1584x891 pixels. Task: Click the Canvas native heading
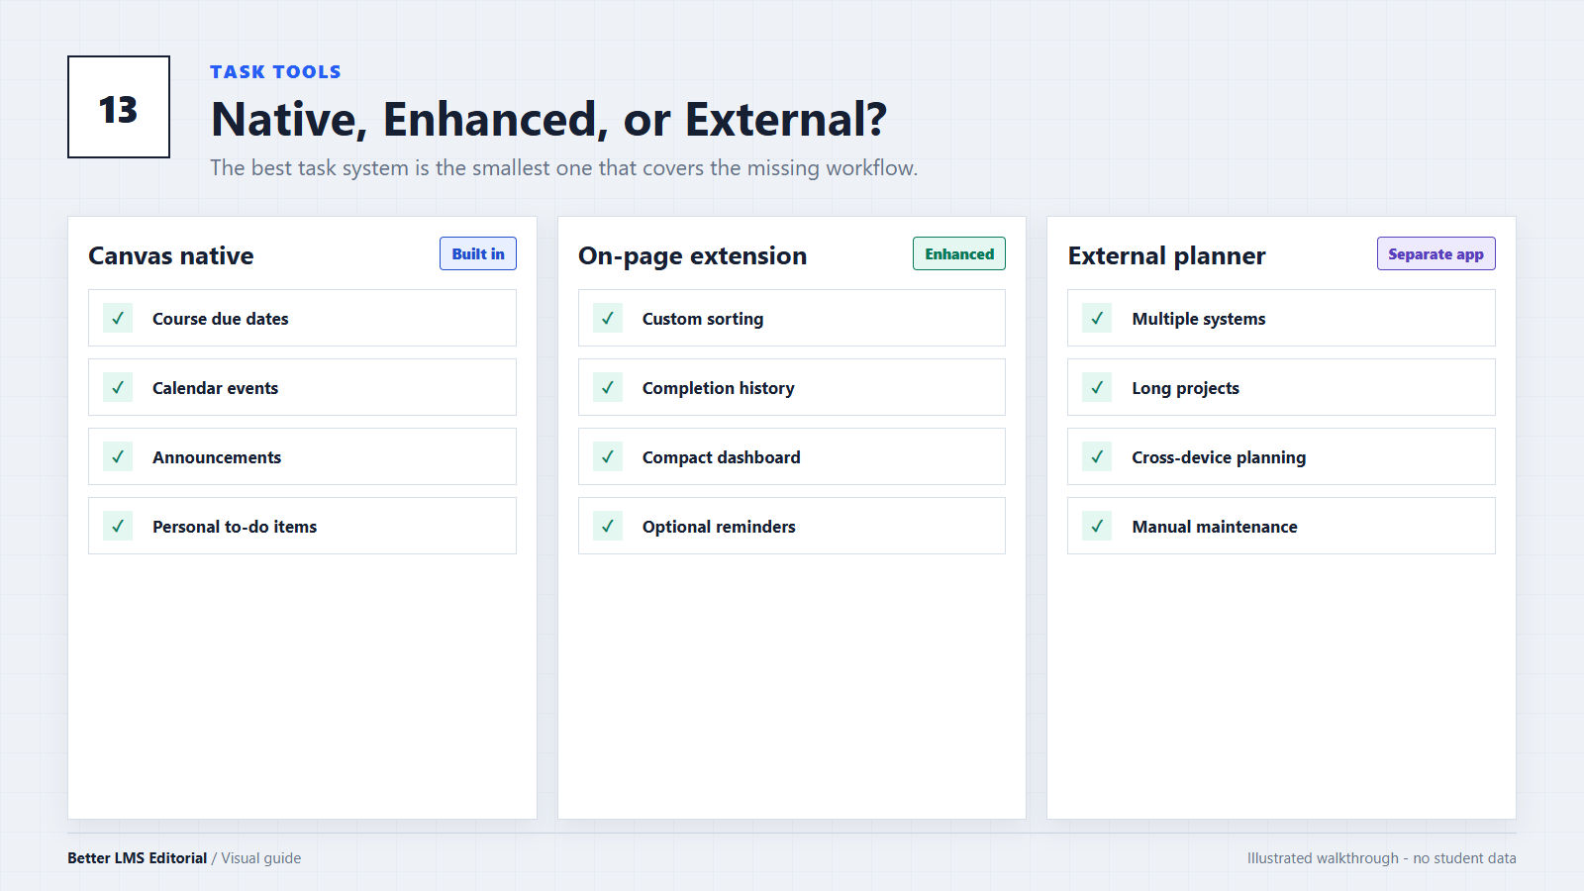click(171, 255)
